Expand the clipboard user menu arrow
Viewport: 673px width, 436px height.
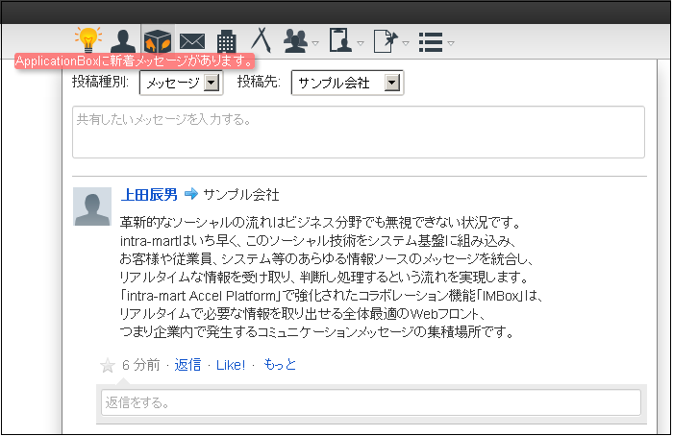(x=361, y=43)
